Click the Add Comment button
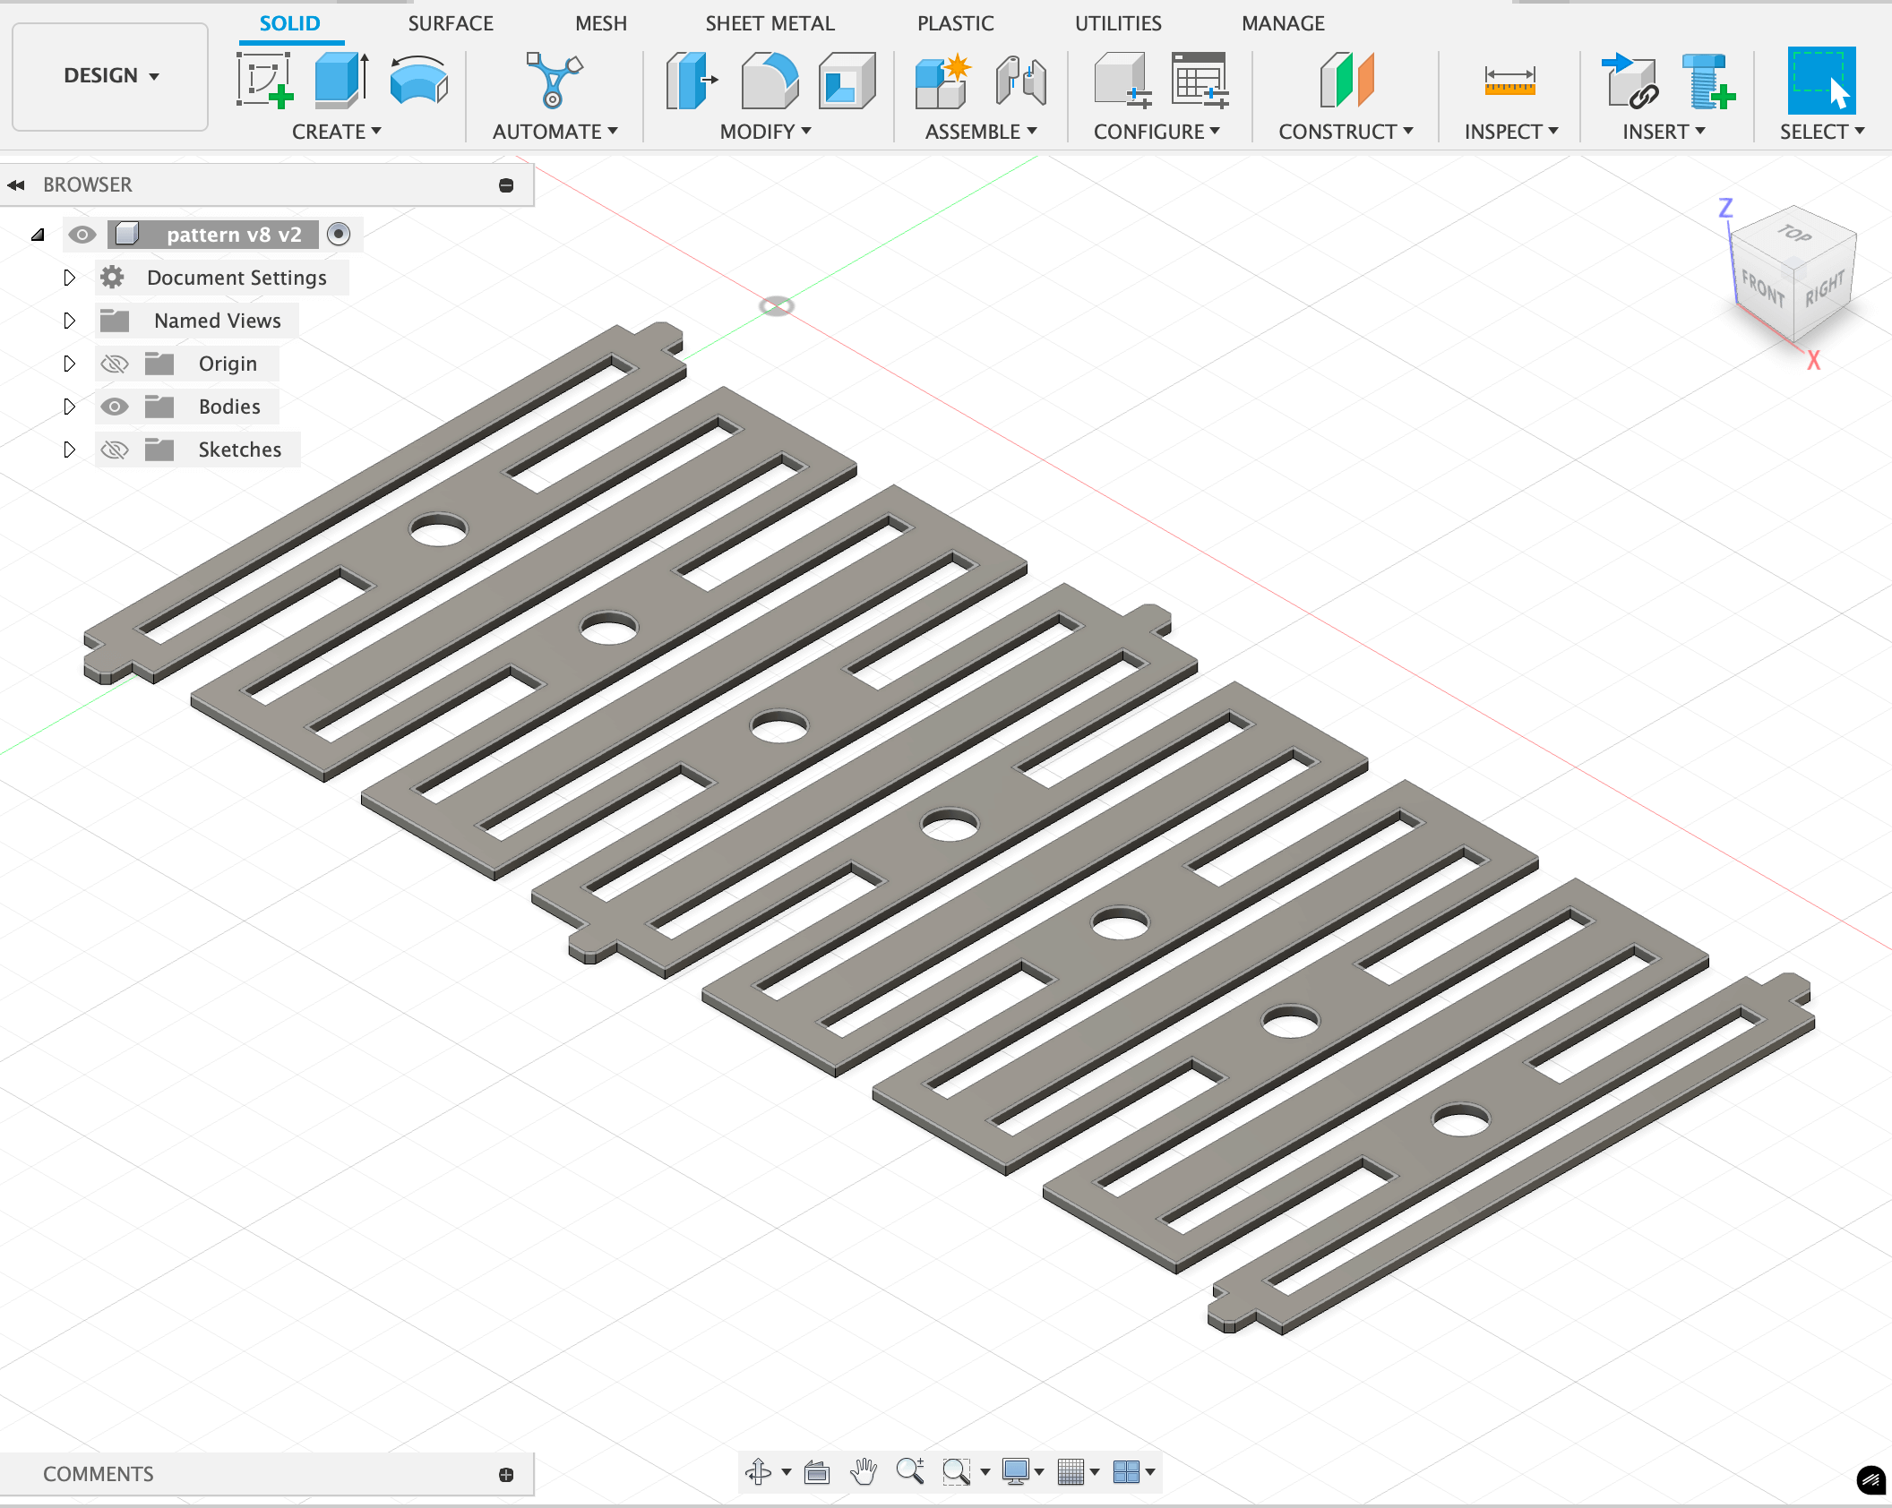This screenshot has width=1892, height=1508. point(505,1472)
